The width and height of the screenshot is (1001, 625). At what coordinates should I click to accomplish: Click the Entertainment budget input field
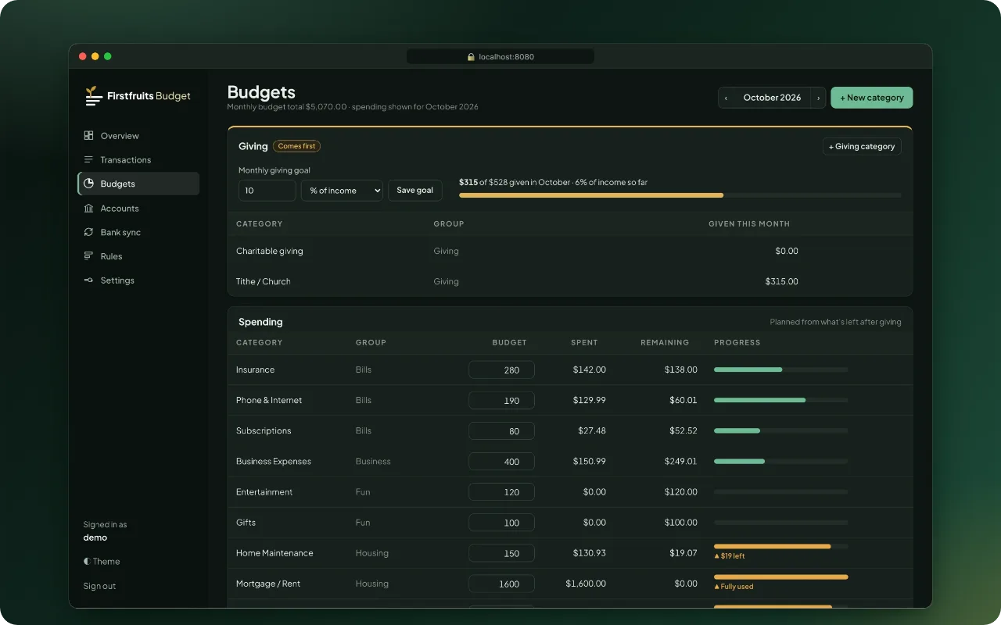pyautogui.click(x=501, y=492)
